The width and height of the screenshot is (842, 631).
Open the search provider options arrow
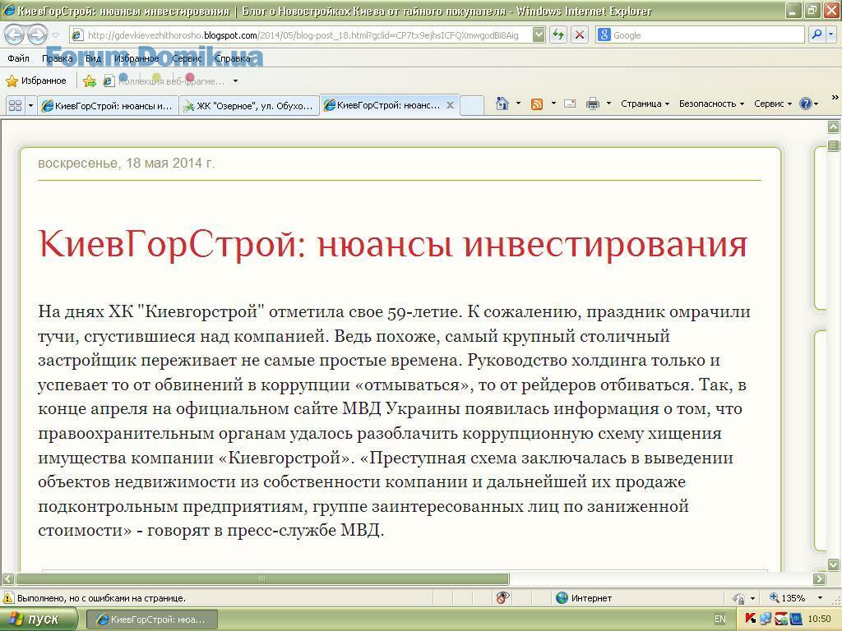(830, 35)
